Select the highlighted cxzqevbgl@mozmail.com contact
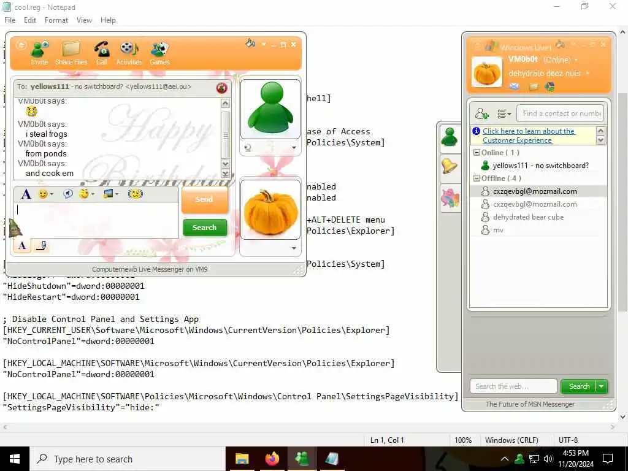This screenshot has width=628, height=471. [538, 191]
